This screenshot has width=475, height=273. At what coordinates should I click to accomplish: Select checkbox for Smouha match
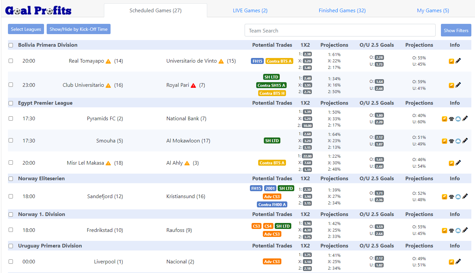click(11, 140)
